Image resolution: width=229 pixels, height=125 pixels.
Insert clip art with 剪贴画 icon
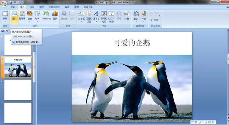click(x=22, y=14)
